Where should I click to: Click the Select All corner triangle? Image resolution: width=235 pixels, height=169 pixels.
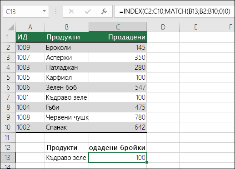point(11,27)
